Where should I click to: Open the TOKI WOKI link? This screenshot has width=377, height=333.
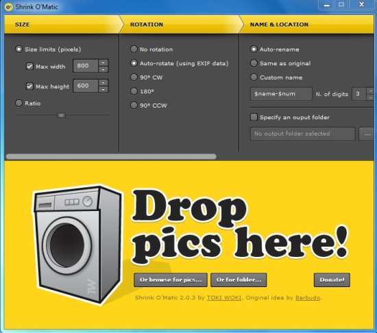tap(224, 297)
